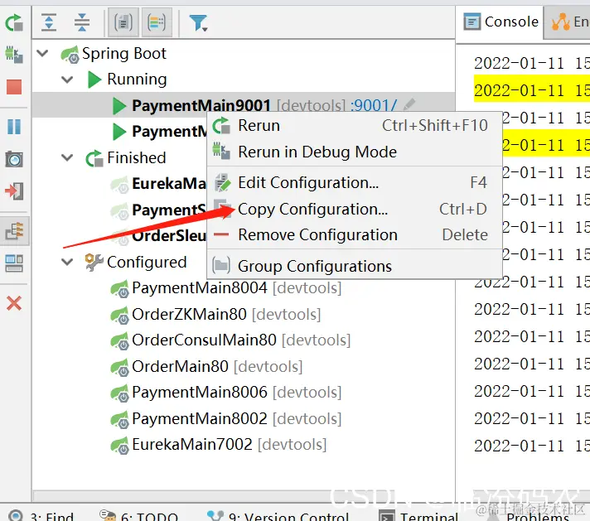Collapse the Configured group chevron
This screenshot has width=590, height=521.
coord(67,262)
